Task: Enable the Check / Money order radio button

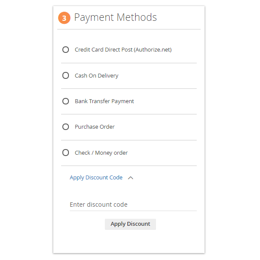Action: [66, 153]
